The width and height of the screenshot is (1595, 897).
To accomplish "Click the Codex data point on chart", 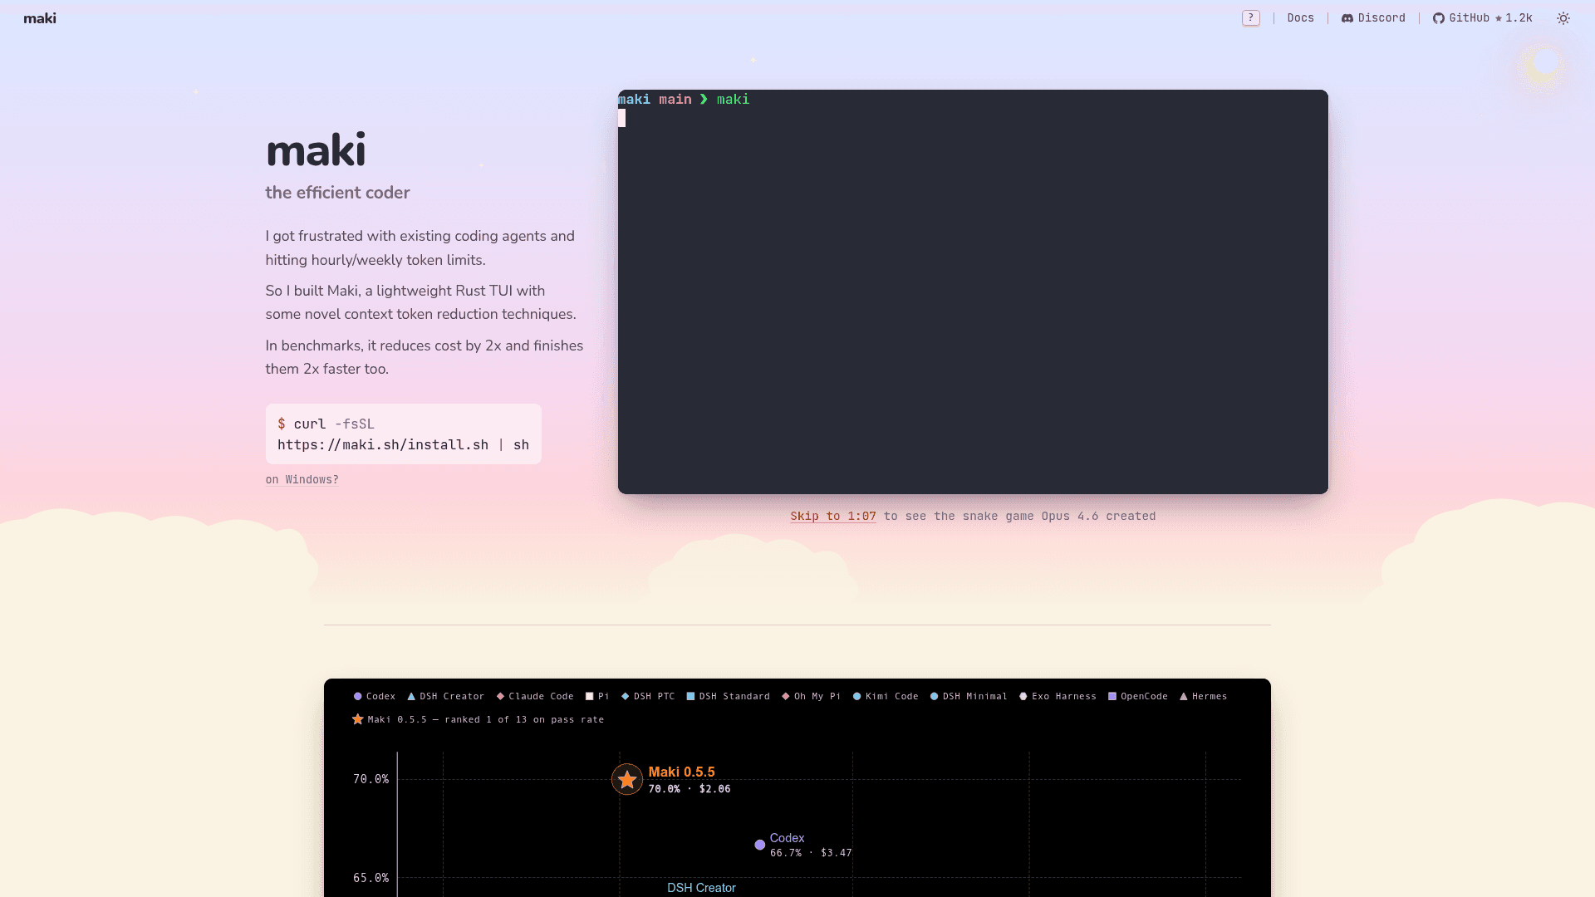I will point(759,845).
